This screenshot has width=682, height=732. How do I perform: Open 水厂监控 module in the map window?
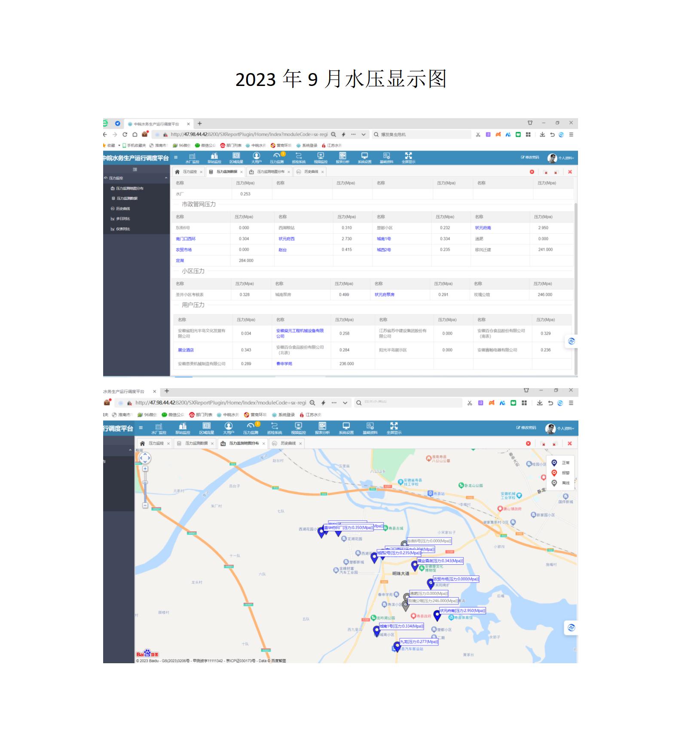pos(159,428)
